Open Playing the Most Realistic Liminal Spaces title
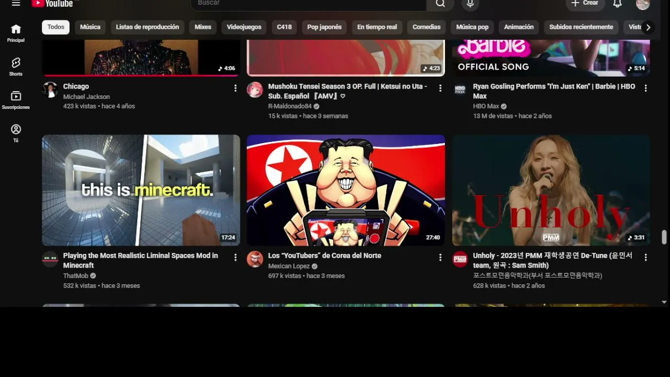 coord(140,260)
